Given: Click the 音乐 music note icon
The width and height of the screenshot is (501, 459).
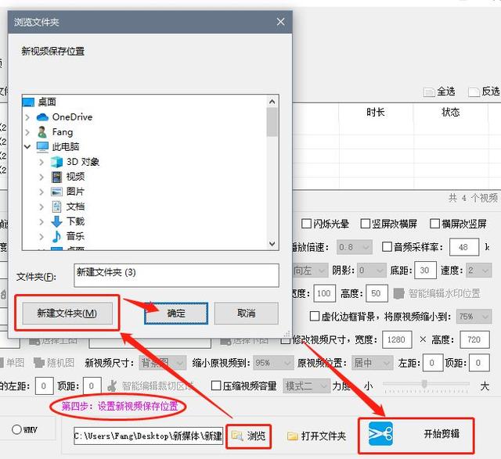Looking at the screenshot, I should coord(56,236).
